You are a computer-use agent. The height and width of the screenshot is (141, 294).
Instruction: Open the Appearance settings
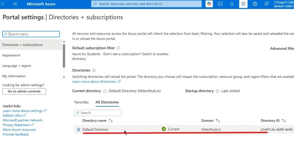click(11, 55)
